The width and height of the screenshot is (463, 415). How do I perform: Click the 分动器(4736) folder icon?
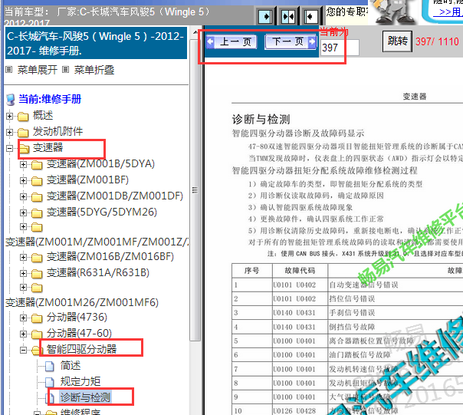(37, 318)
